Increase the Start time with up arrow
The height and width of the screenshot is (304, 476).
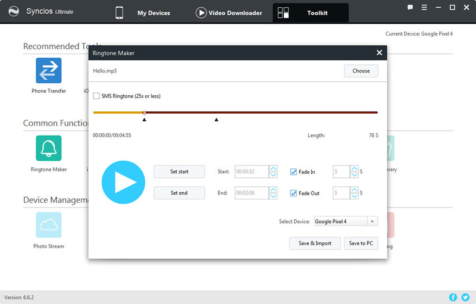(273, 168)
